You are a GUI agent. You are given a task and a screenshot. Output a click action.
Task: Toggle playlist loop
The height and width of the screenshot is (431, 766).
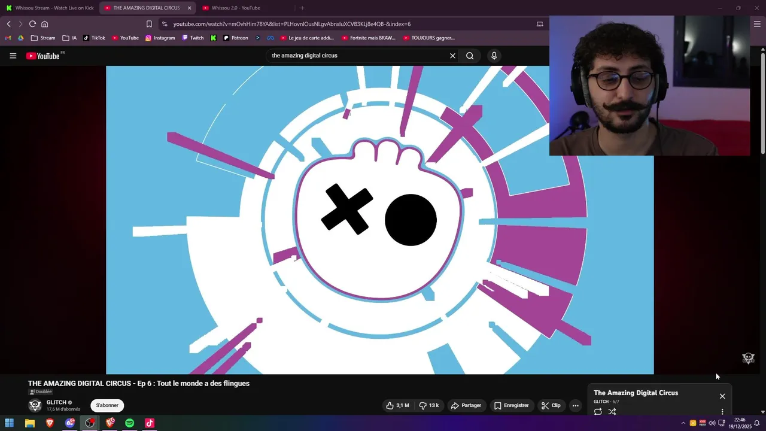pos(598,412)
